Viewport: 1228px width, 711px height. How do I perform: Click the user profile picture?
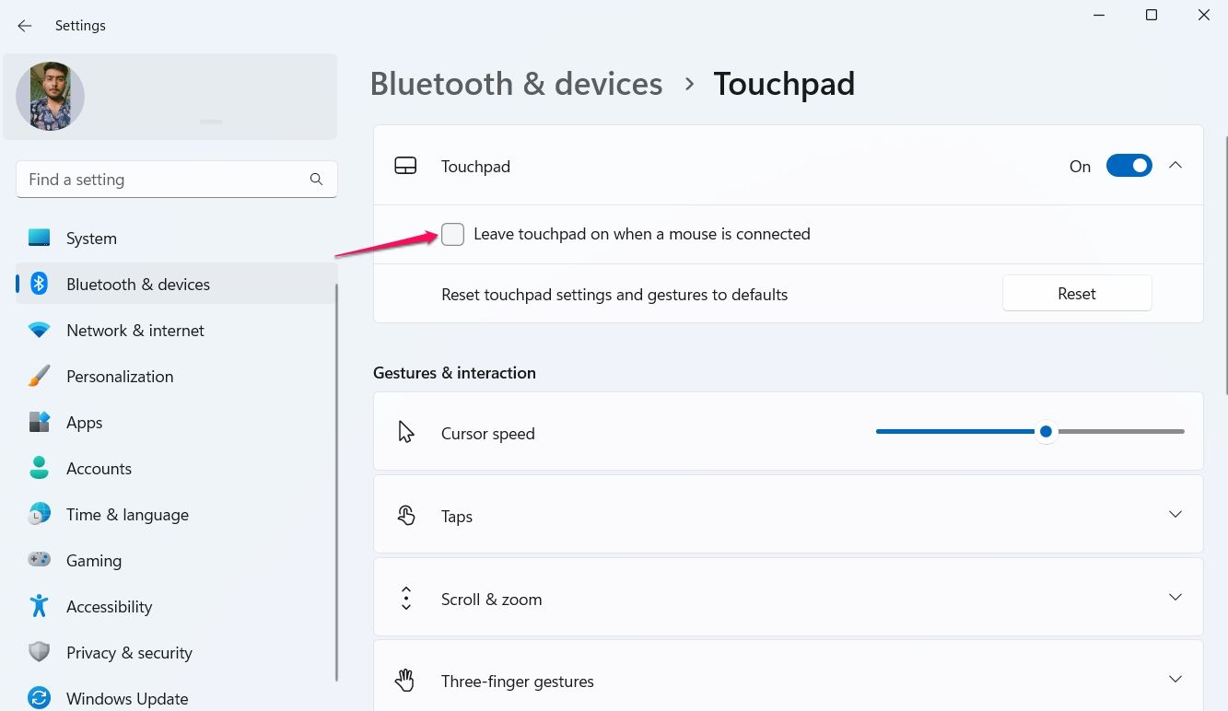(x=50, y=96)
